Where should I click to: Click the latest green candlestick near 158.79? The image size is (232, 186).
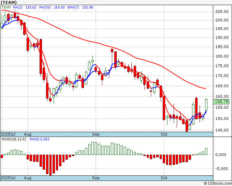tap(206, 105)
